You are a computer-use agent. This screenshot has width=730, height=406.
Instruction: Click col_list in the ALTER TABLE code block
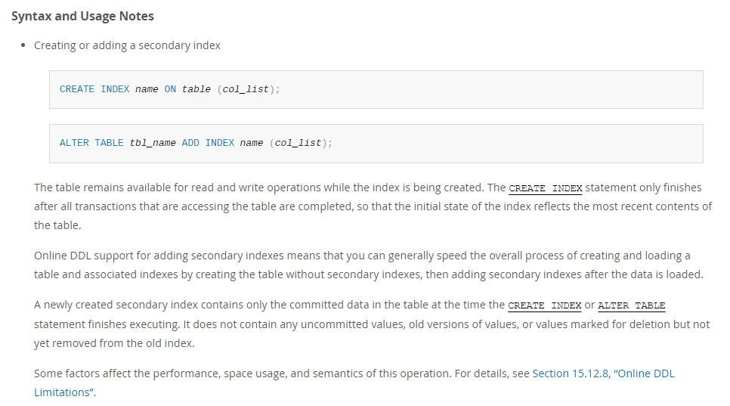click(x=298, y=143)
